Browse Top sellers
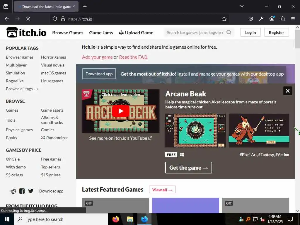 pyautogui.click(x=50, y=167)
